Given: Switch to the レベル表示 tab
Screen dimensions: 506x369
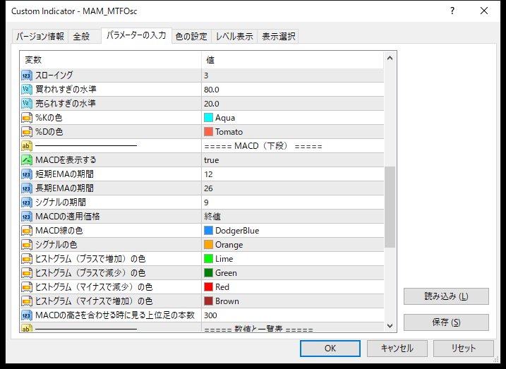Looking at the screenshot, I should (x=234, y=36).
